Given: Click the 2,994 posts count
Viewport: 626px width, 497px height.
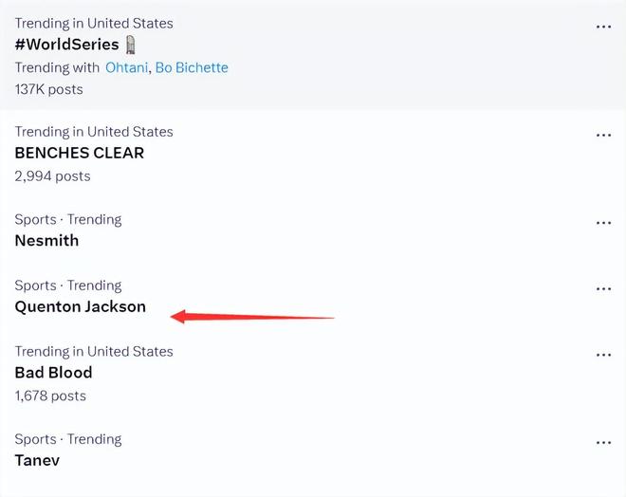Looking at the screenshot, I should click(x=52, y=175).
